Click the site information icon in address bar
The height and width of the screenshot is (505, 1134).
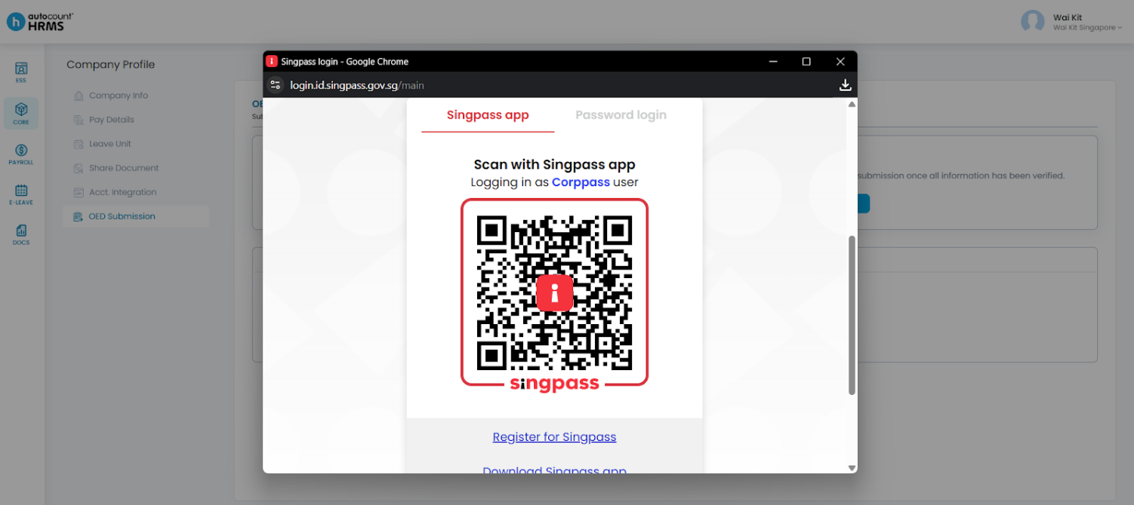[276, 85]
